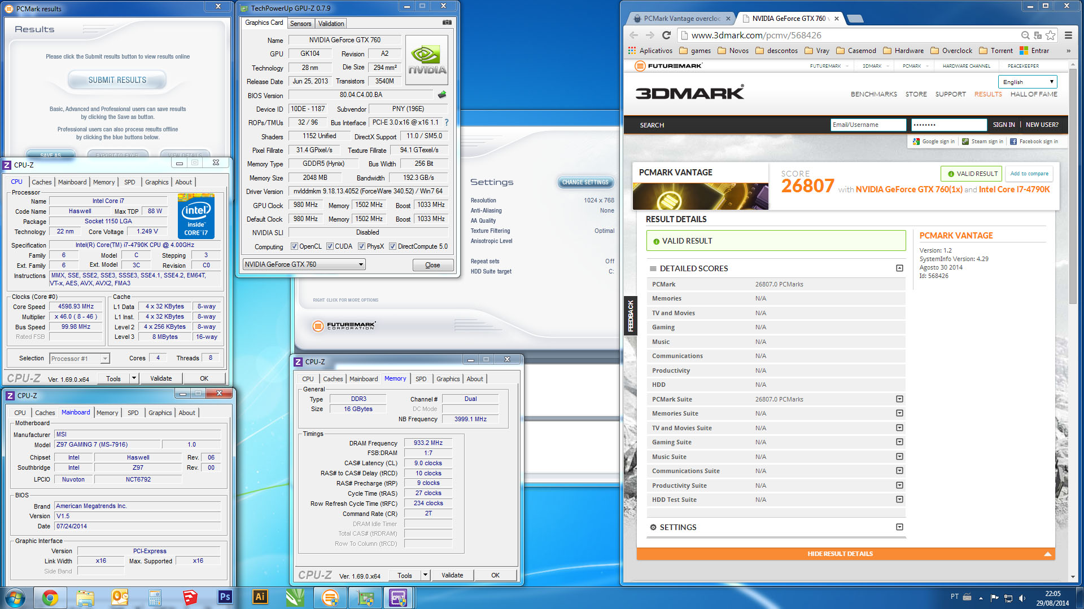Open the Aplicativos apps shortcut
This screenshot has height=609, width=1084.
click(x=650, y=51)
